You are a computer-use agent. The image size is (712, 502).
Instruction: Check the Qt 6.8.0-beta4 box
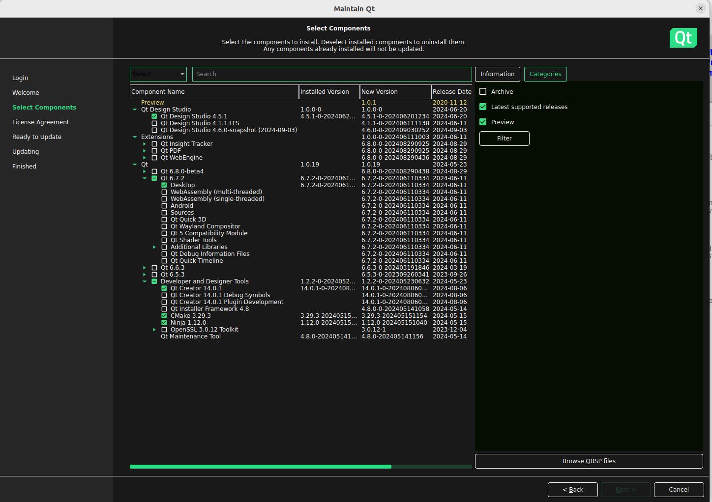click(x=154, y=171)
